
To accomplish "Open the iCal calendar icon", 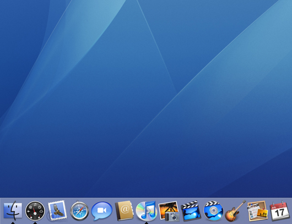I will (x=280, y=211).
